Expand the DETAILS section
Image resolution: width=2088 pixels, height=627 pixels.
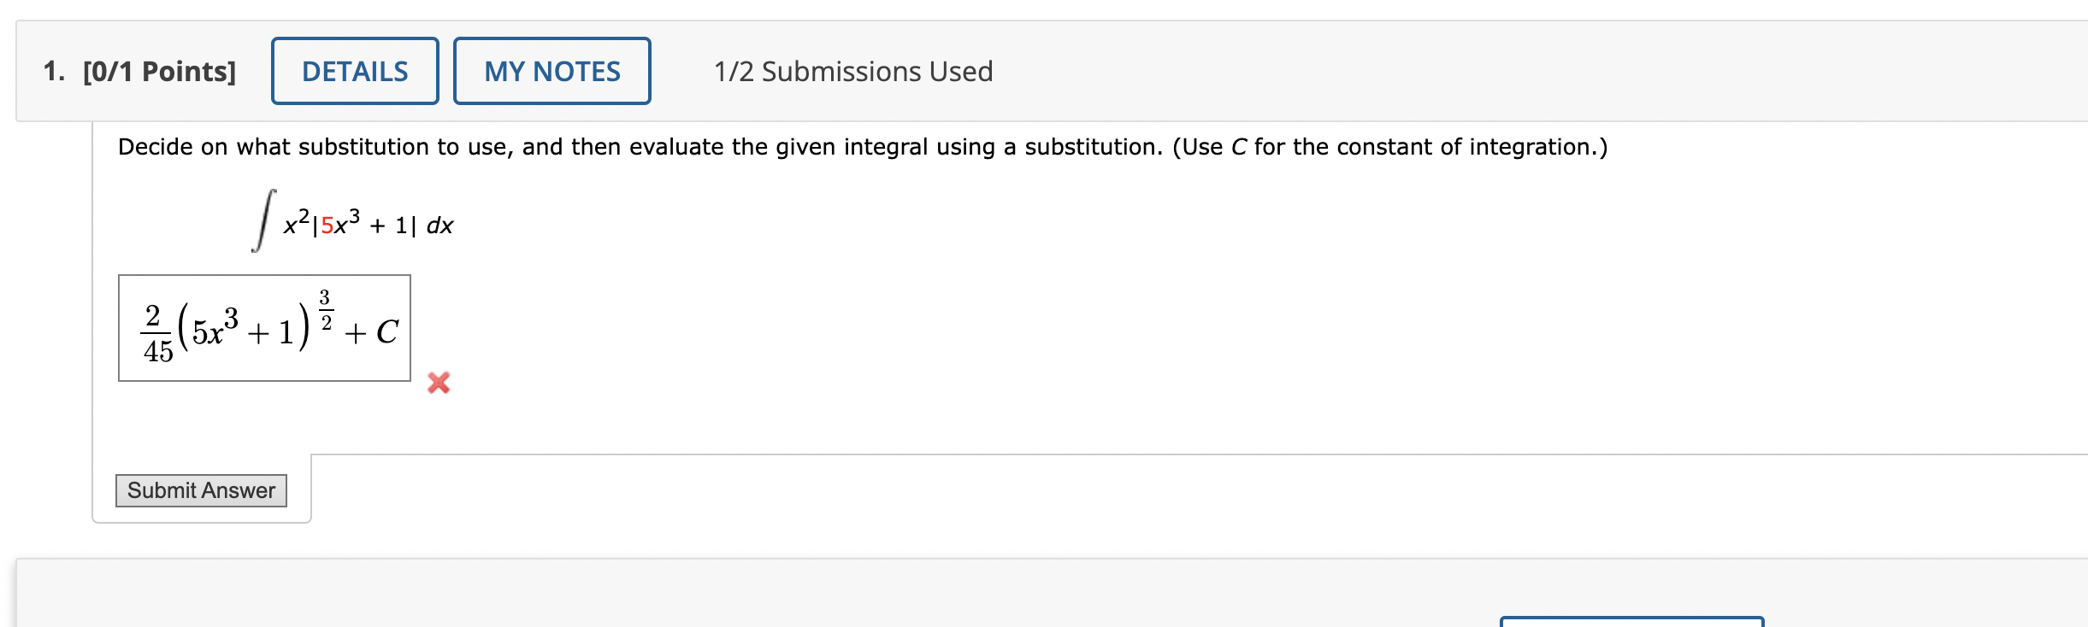(355, 72)
